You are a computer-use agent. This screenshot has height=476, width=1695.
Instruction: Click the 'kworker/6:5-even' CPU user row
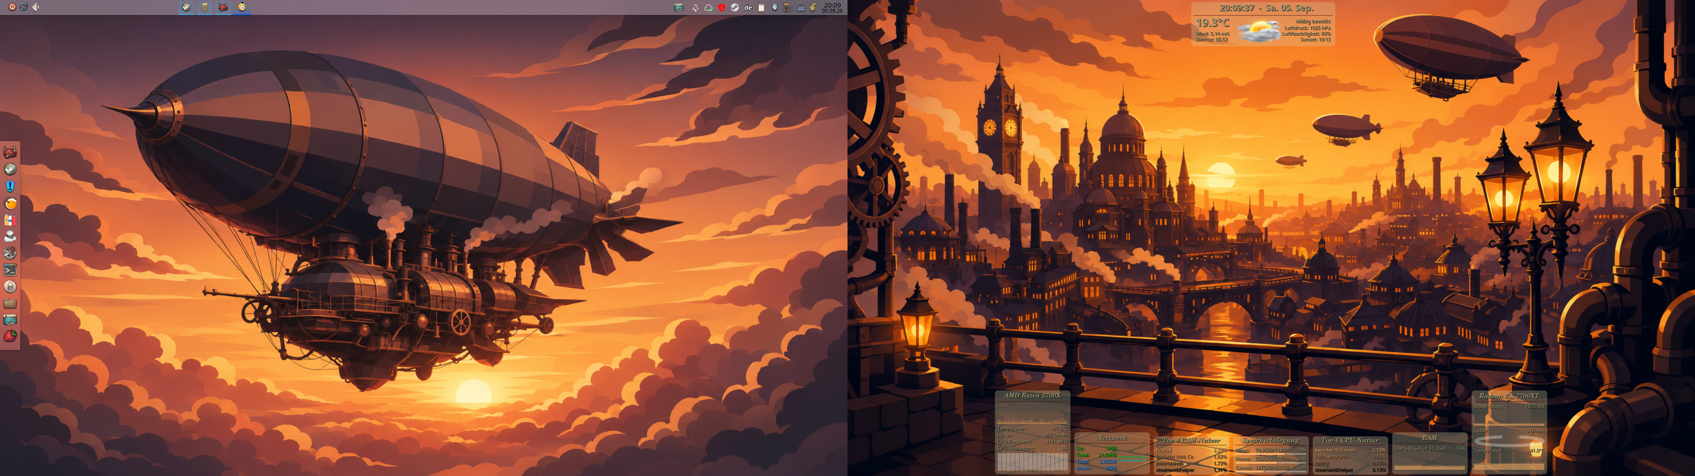coord(1351,450)
